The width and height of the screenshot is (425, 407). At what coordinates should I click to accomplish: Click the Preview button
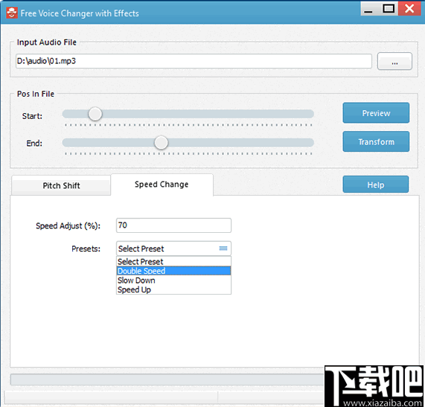[376, 113]
